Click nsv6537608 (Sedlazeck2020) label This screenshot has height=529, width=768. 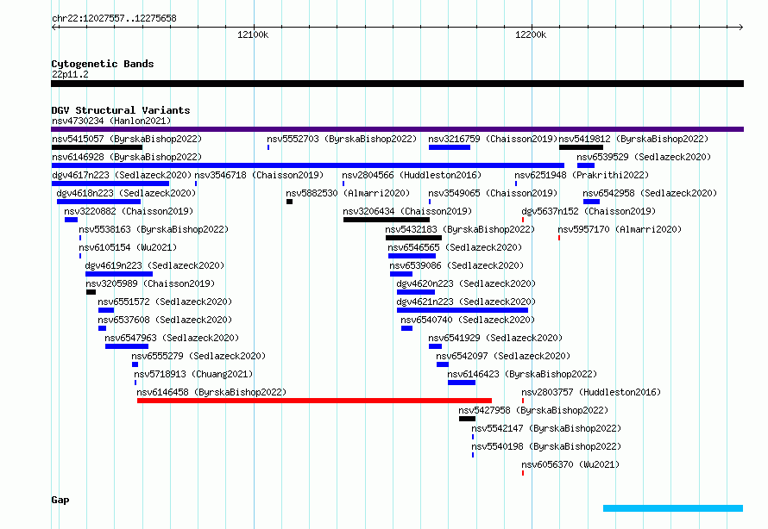[165, 320]
